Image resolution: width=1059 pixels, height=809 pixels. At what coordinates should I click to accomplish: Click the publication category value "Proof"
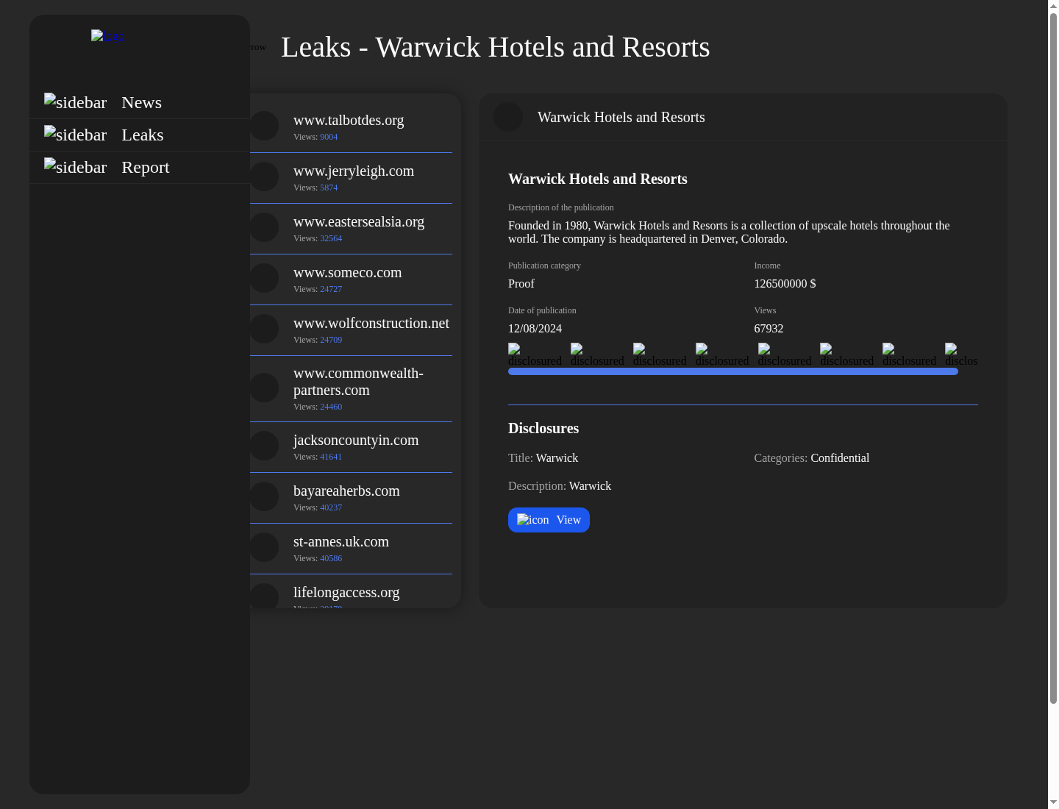(521, 284)
